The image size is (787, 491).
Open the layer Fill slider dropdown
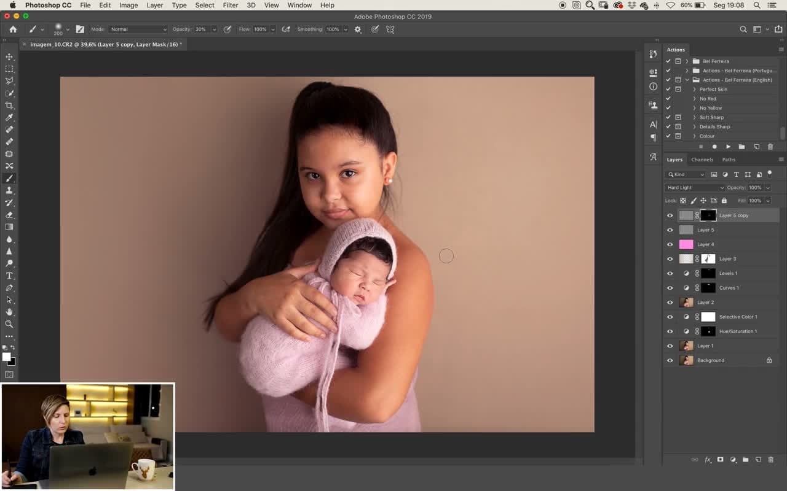(x=768, y=201)
